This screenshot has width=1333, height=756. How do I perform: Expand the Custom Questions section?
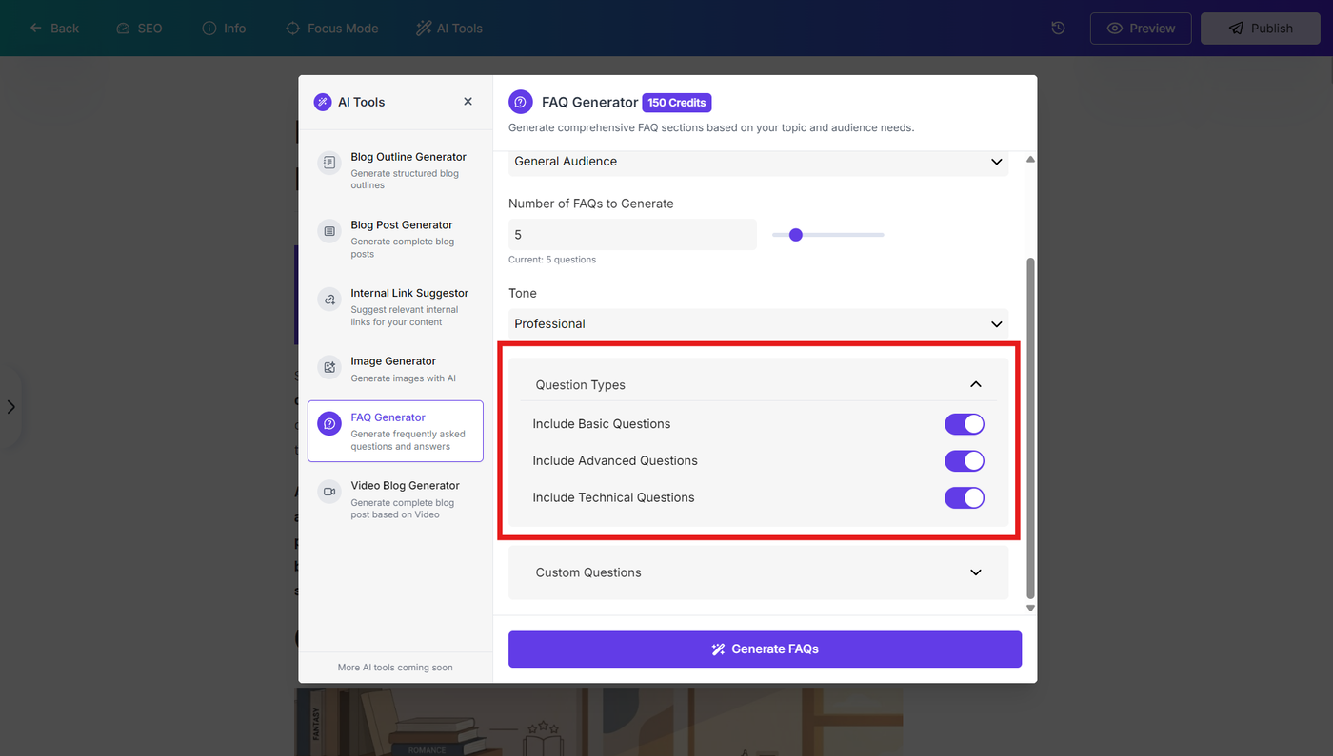click(758, 572)
